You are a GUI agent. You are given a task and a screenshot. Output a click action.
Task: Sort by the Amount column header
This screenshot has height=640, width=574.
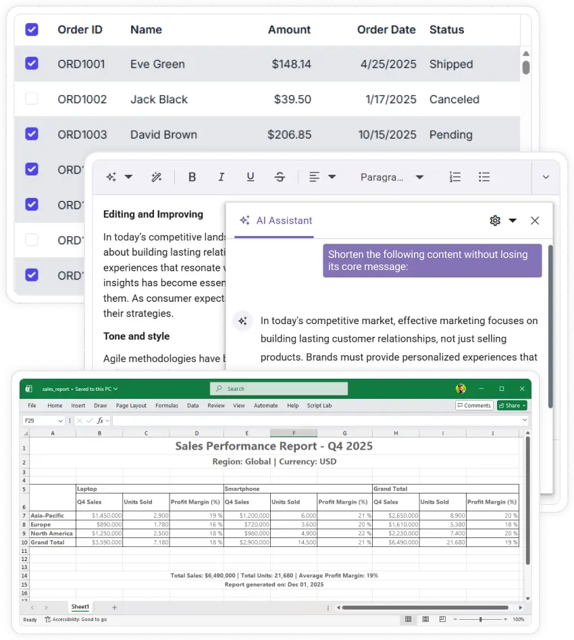click(x=289, y=30)
